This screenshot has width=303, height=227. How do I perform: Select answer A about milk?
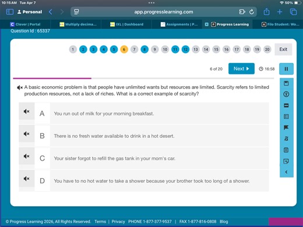click(x=144, y=114)
